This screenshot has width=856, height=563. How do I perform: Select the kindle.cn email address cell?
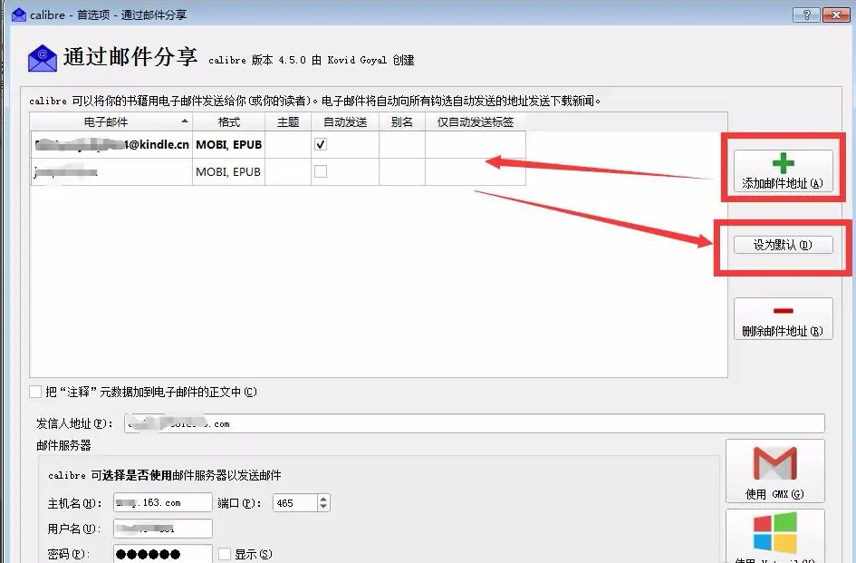[111, 145]
